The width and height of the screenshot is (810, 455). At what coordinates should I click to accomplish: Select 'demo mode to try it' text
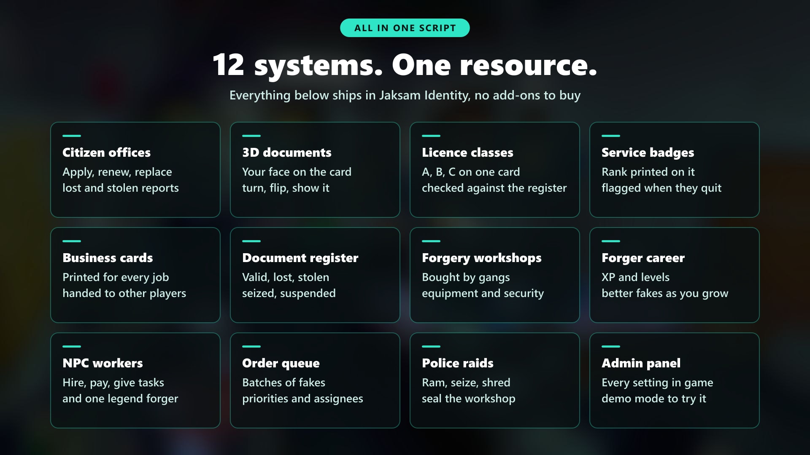(653, 399)
